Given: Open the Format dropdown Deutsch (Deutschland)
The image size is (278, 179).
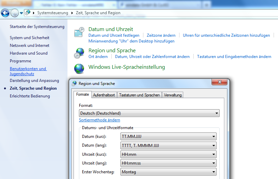Looking at the screenshot, I should pos(149,113).
